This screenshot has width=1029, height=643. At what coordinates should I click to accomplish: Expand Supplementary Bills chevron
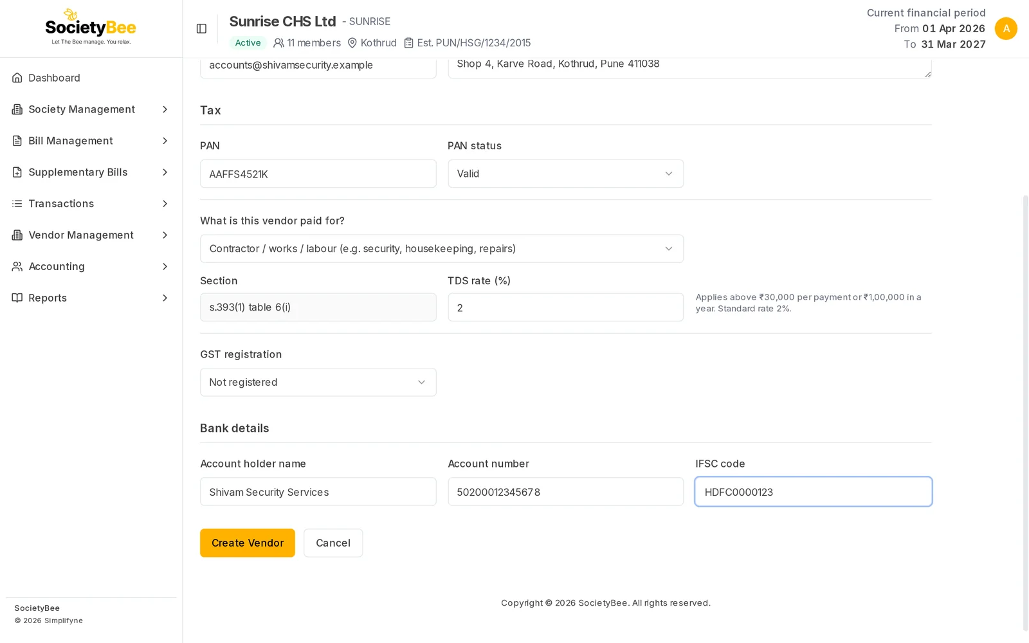pyautogui.click(x=165, y=172)
